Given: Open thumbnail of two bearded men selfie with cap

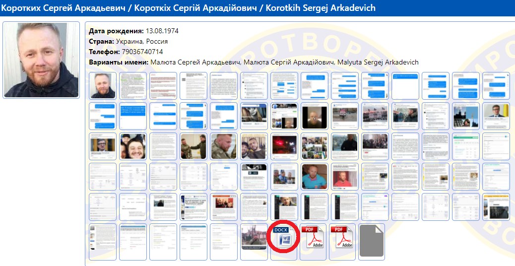Looking at the screenshot, I should (x=254, y=146).
